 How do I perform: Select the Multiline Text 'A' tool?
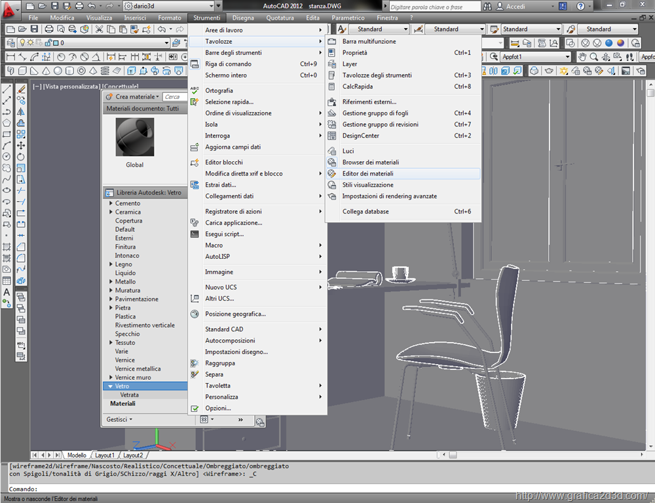[x=7, y=291]
